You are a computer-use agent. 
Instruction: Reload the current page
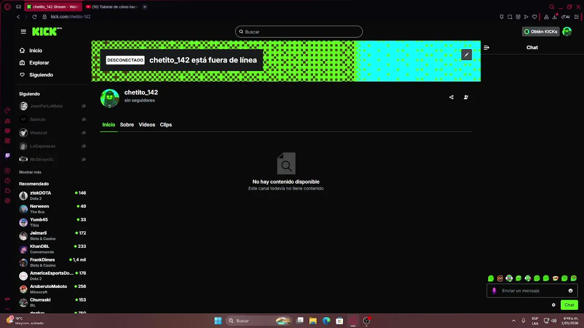tap(34, 17)
